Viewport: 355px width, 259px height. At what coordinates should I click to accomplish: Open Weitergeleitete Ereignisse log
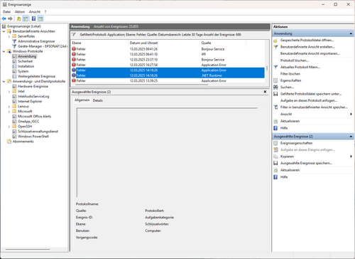tap(36, 76)
